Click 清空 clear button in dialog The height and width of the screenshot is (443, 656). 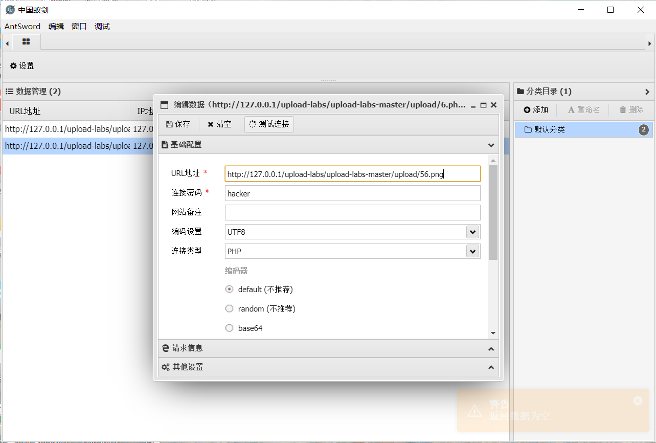pyautogui.click(x=219, y=124)
